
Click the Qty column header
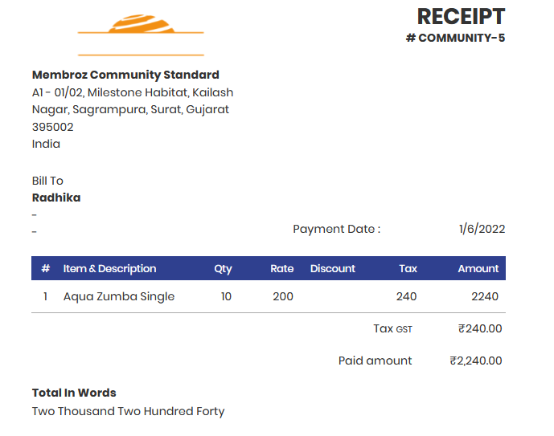point(223,269)
